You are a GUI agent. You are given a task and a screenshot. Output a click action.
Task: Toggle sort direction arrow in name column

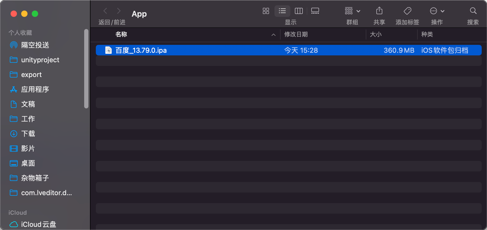pos(273,35)
